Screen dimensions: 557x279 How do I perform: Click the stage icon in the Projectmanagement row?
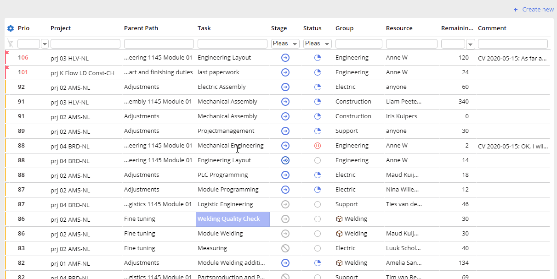click(x=285, y=131)
